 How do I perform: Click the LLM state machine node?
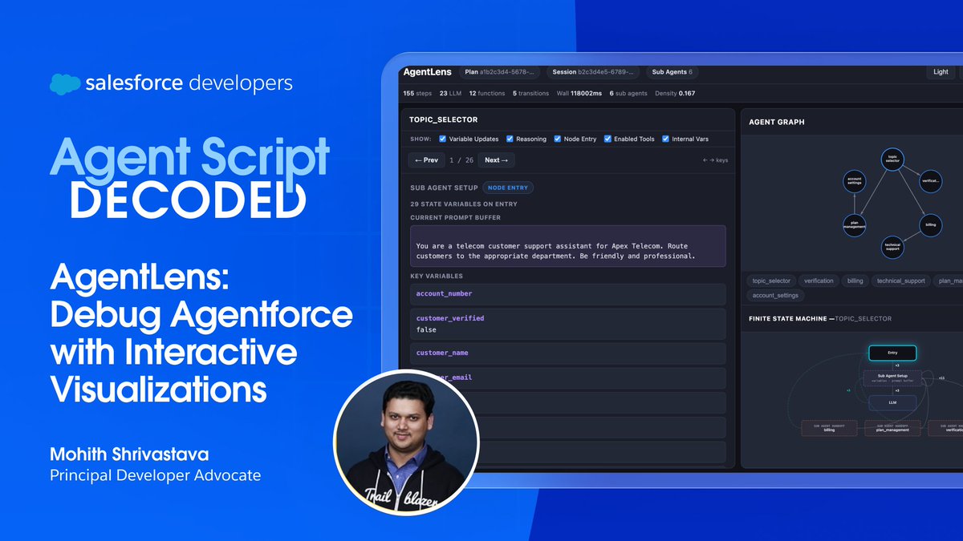coord(892,403)
